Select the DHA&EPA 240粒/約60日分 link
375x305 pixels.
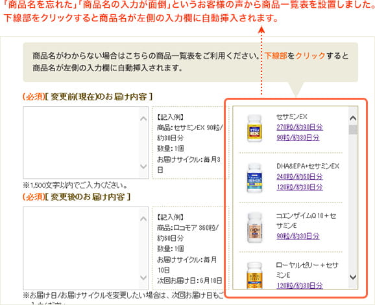pyautogui.click(x=300, y=177)
